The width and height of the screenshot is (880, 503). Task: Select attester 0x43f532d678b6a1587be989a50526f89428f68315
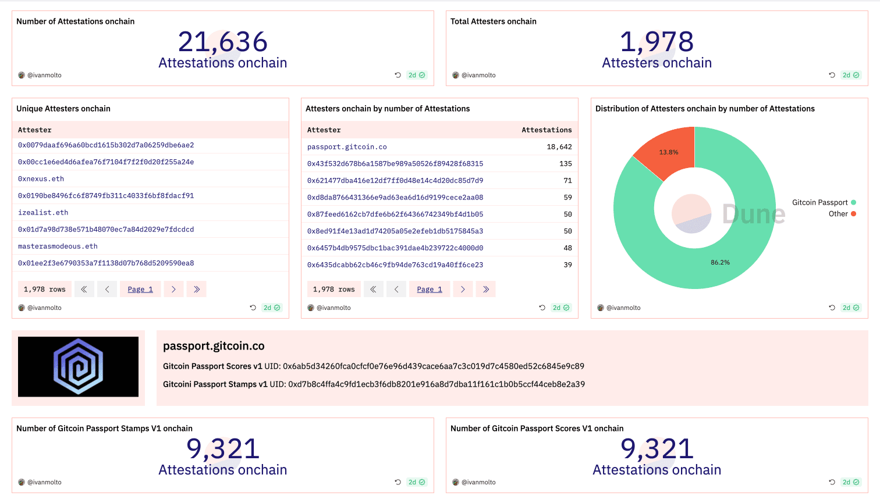coord(395,164)
